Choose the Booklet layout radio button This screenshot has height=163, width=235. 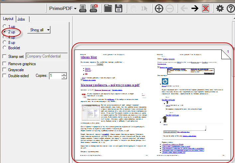click(x=4, y=48)
